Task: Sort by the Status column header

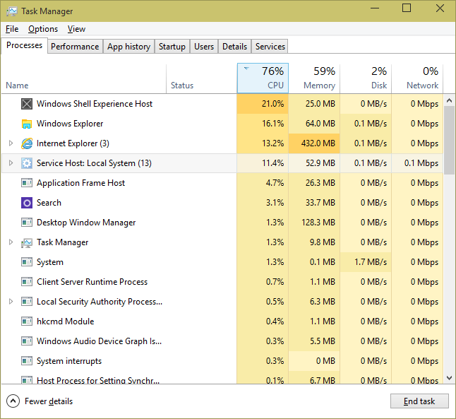Action: (202, 78)
